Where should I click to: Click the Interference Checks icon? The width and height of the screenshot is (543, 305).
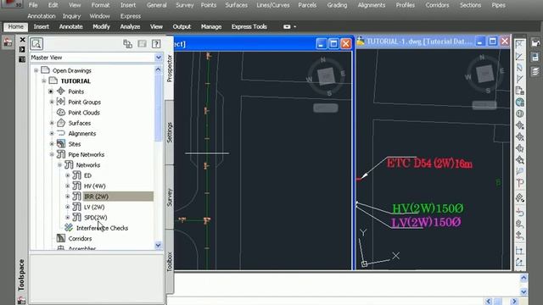[x=69, y=228]
